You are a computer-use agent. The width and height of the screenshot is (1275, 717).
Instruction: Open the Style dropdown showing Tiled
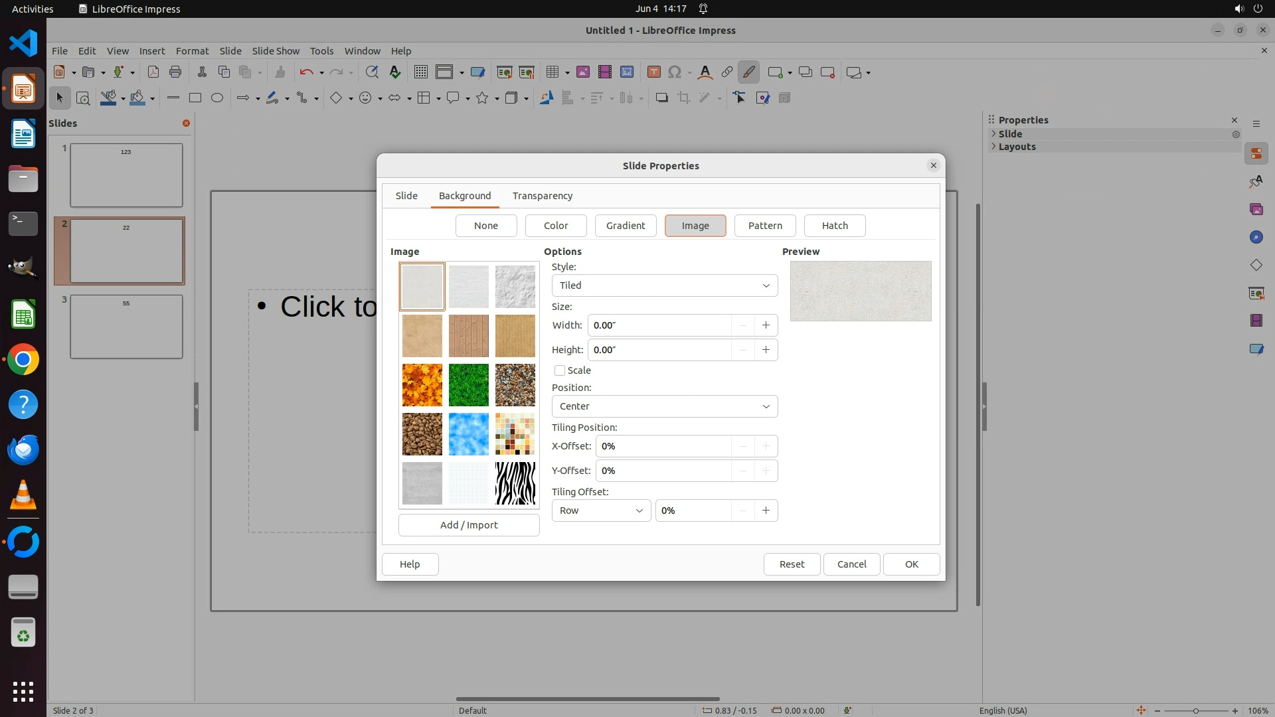pos(664,285)
